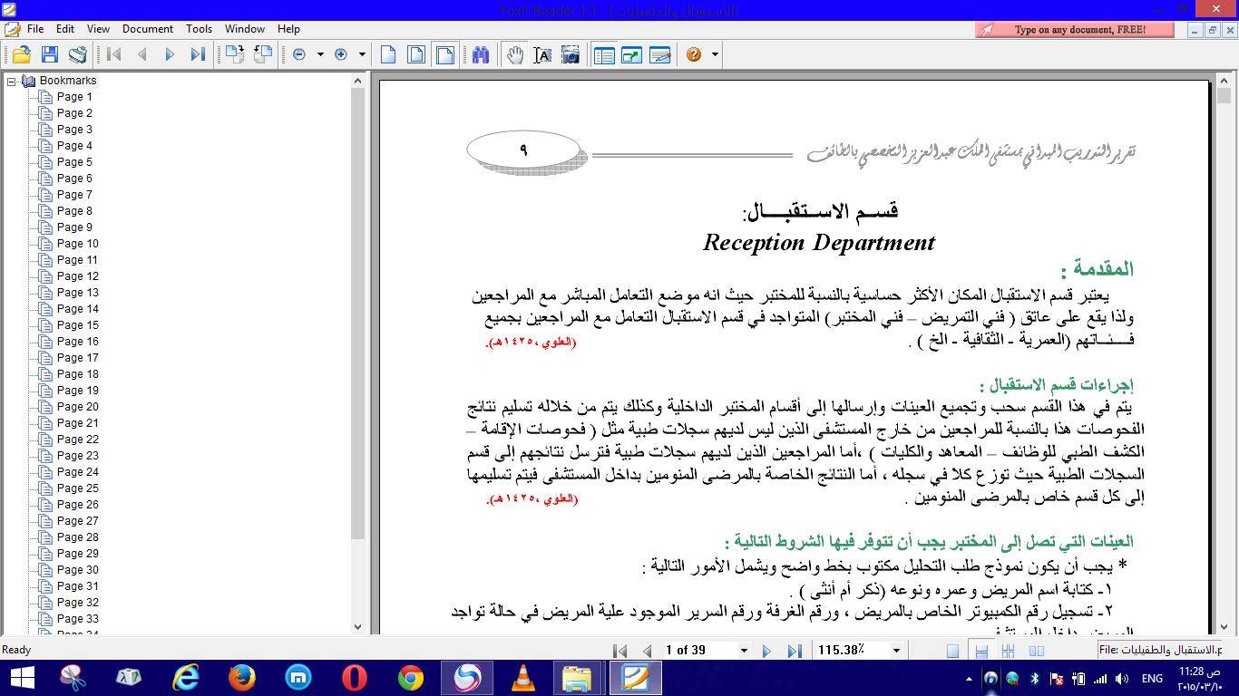This screenshot has height=696, width=1239.
Task: Go to first page from top toolbar
Action: (x=113, y=55)
